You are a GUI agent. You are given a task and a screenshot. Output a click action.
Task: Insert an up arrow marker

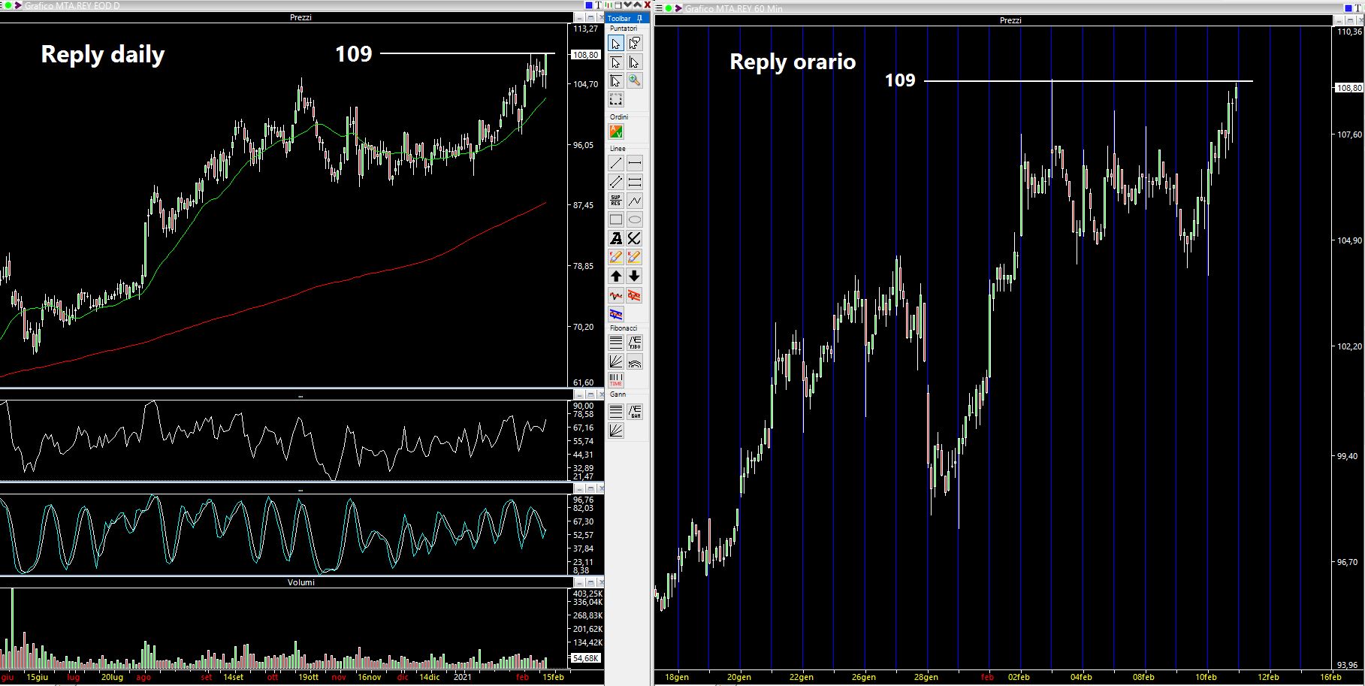616,276
